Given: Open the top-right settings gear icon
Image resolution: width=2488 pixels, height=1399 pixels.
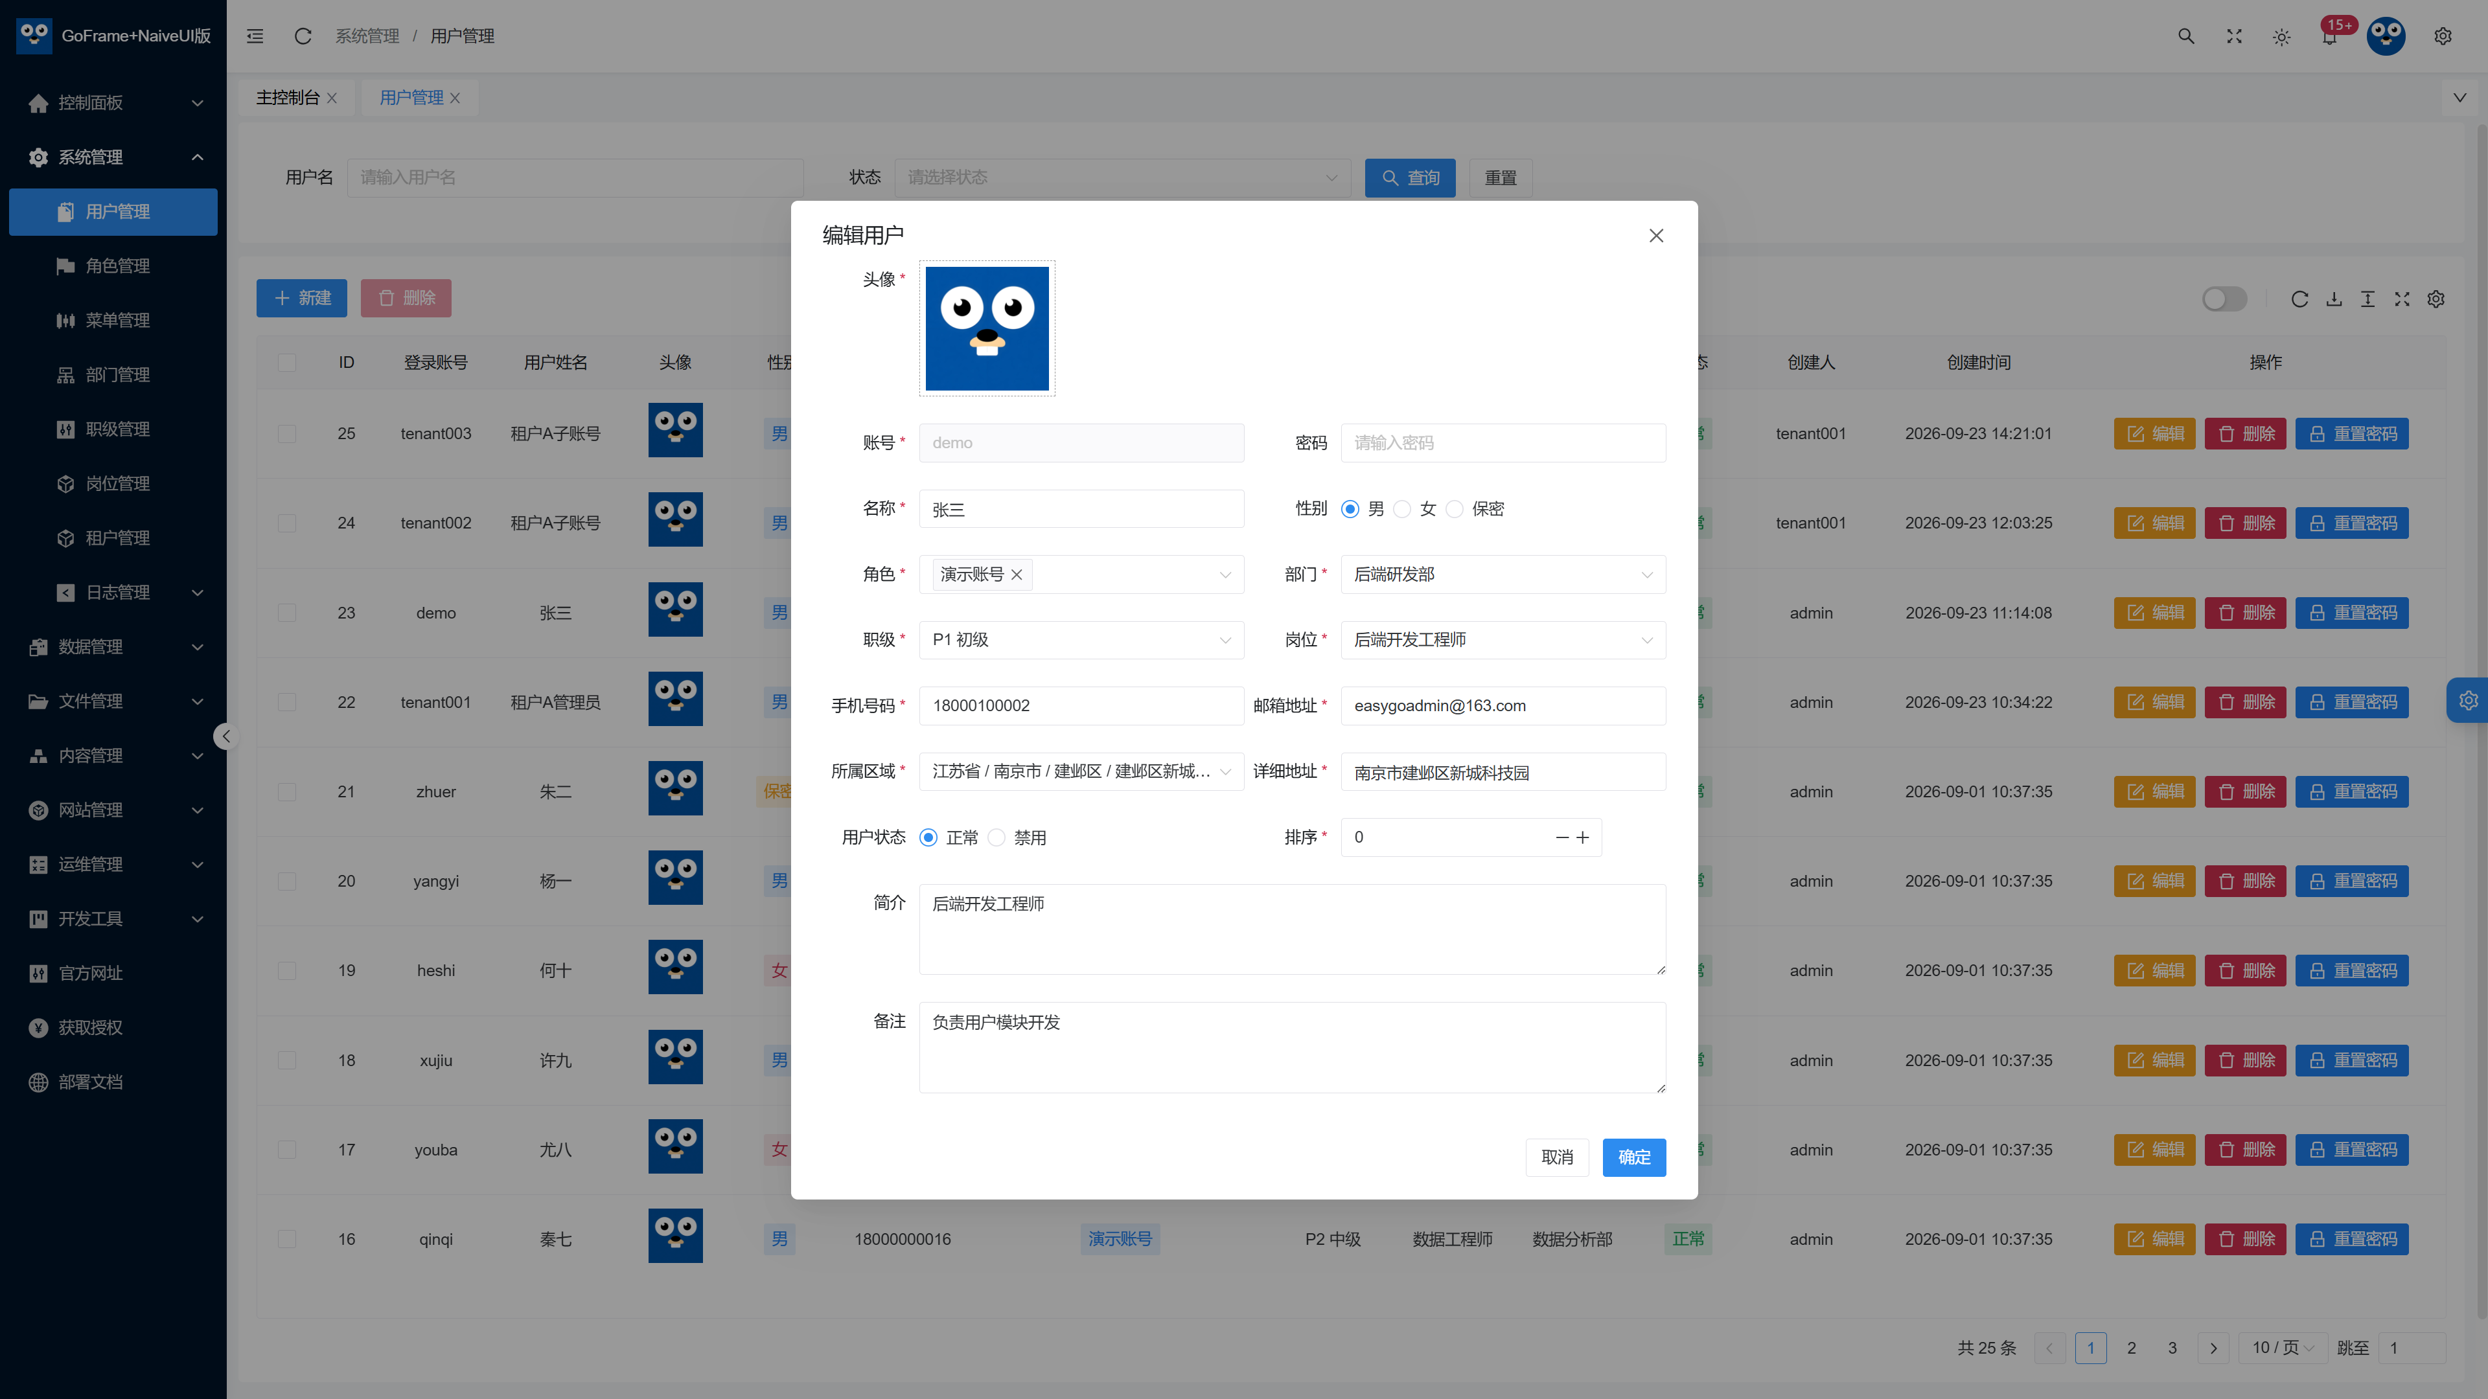Looking at the screenshot, I should [2443, 36].
